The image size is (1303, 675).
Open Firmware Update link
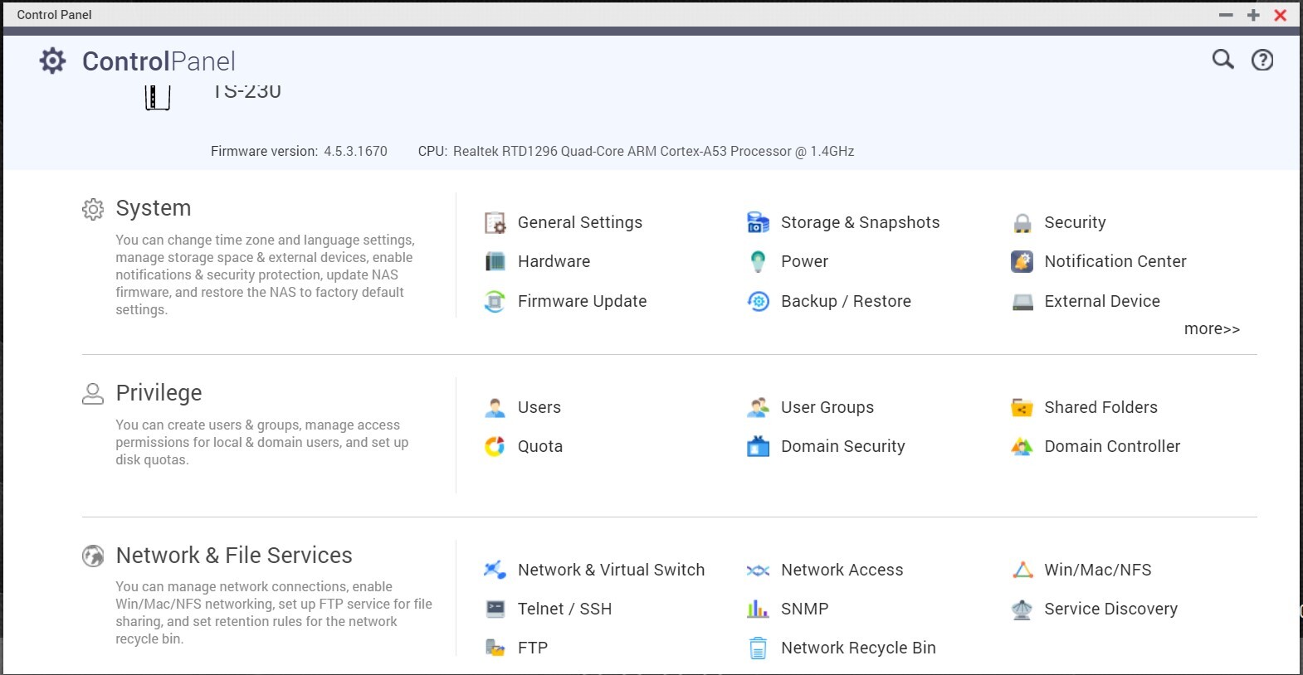click(582, 301)
